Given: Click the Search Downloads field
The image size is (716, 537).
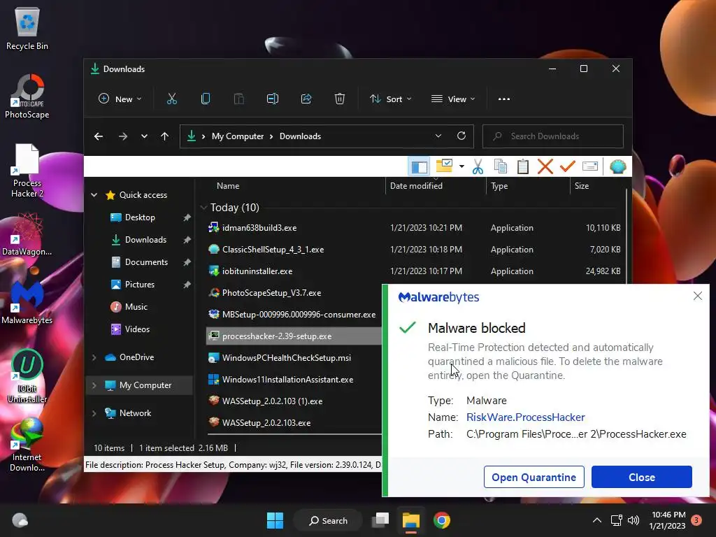Looking at the screenshot, I should (x=553, y=136).
